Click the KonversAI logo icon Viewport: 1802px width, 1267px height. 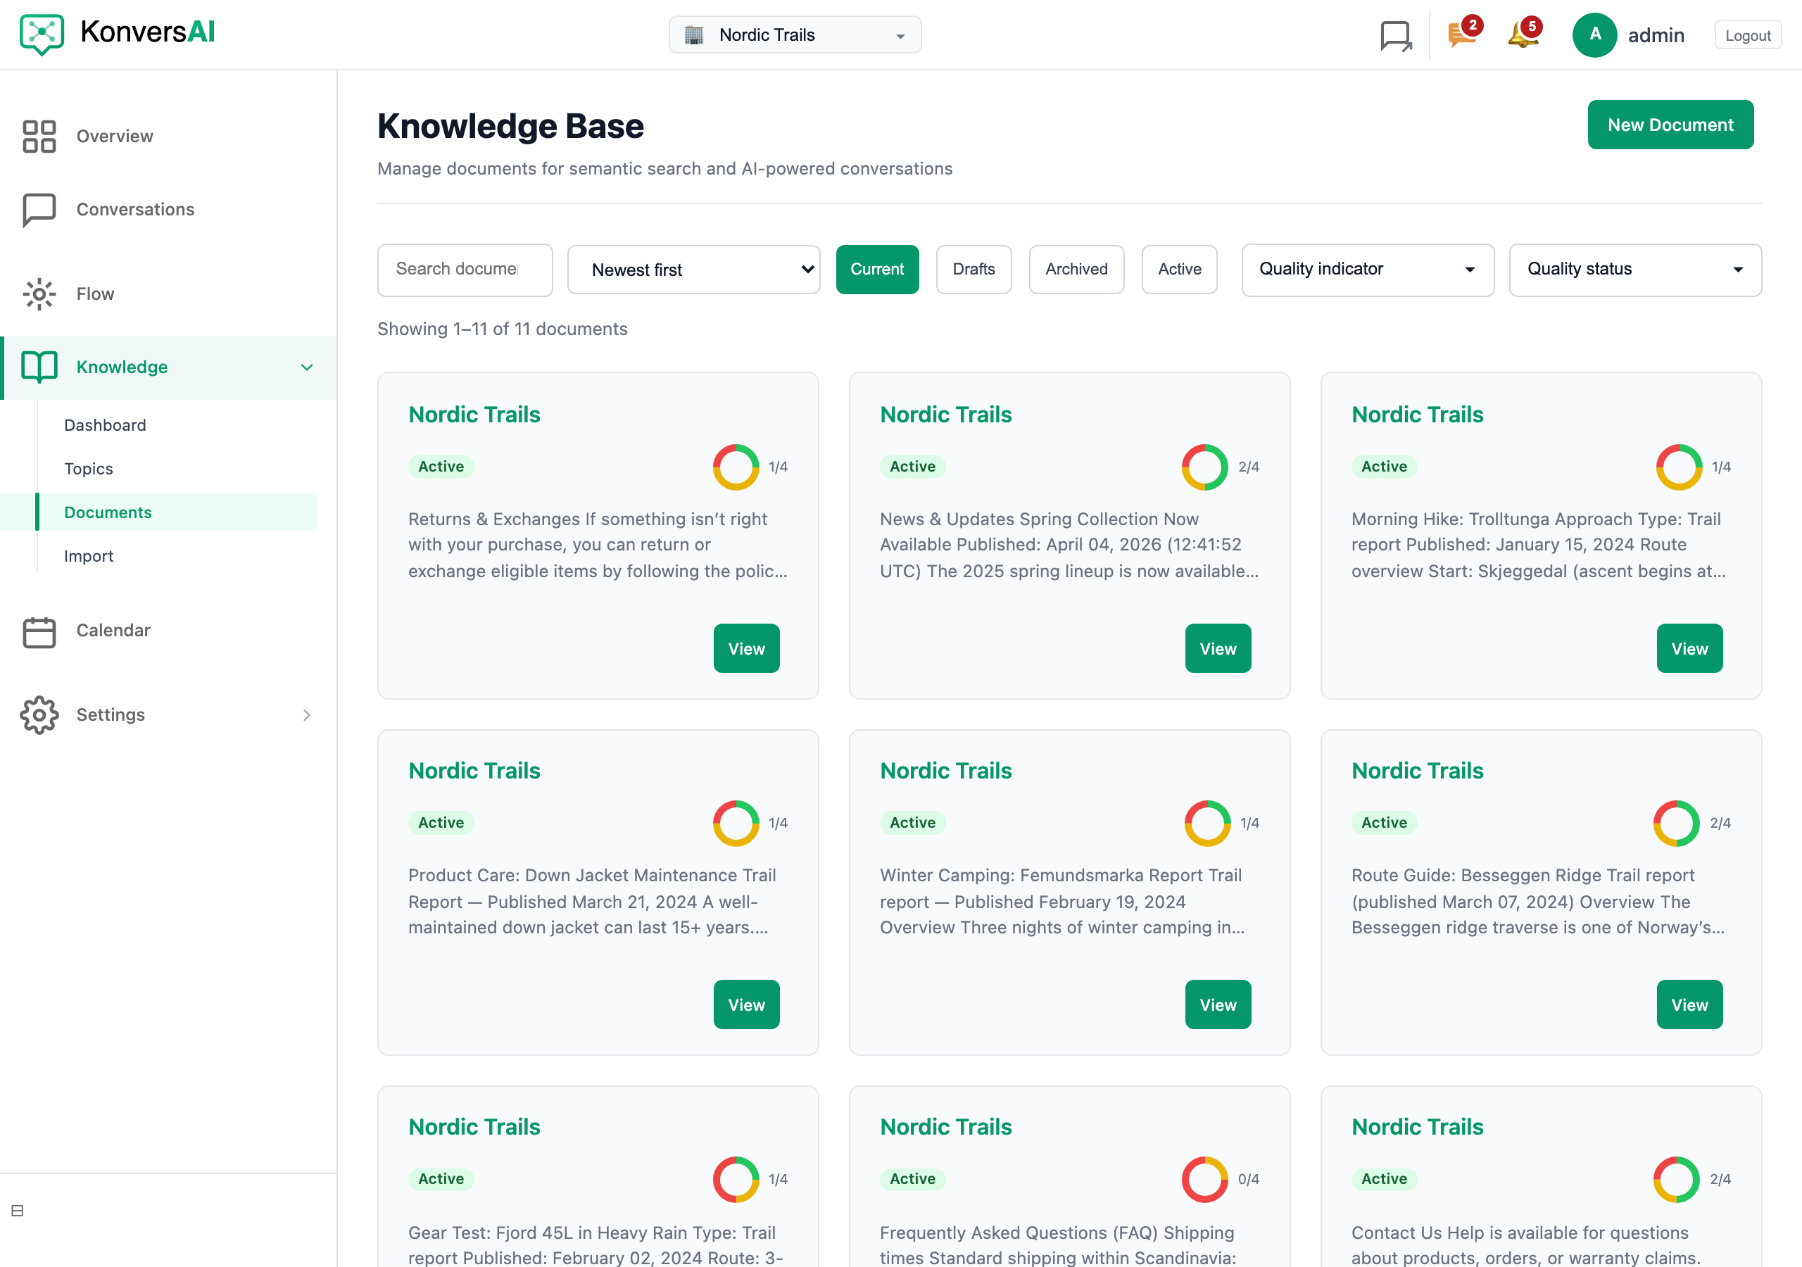[42, 34]
